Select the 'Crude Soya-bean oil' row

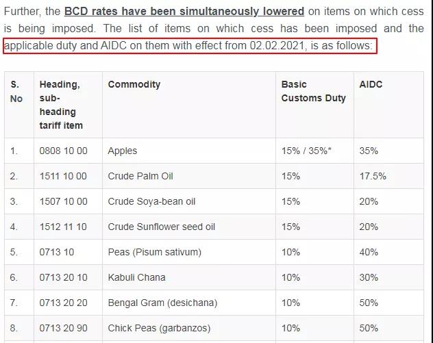pos(151,201)
